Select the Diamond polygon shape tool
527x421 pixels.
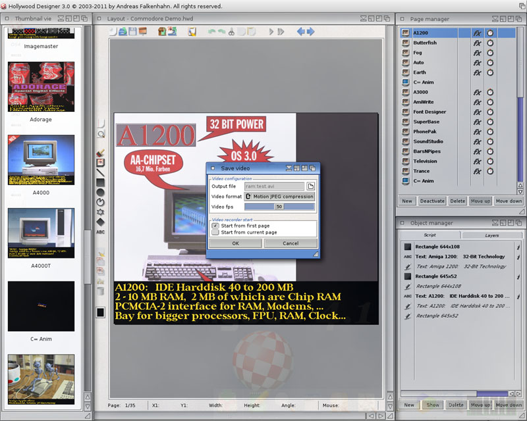101,222
